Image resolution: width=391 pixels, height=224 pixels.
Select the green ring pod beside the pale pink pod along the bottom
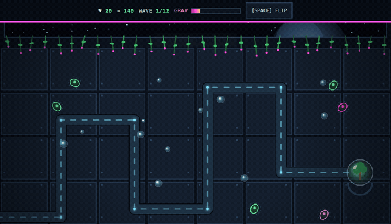point(254,209)
